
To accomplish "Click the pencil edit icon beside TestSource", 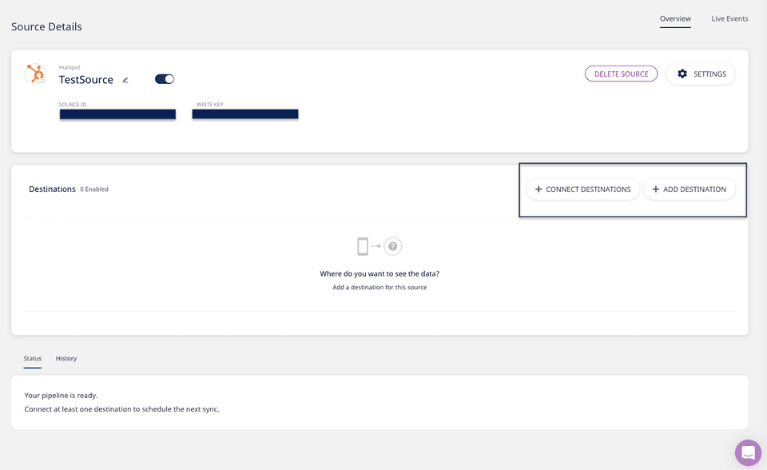I will click(125, 80).
